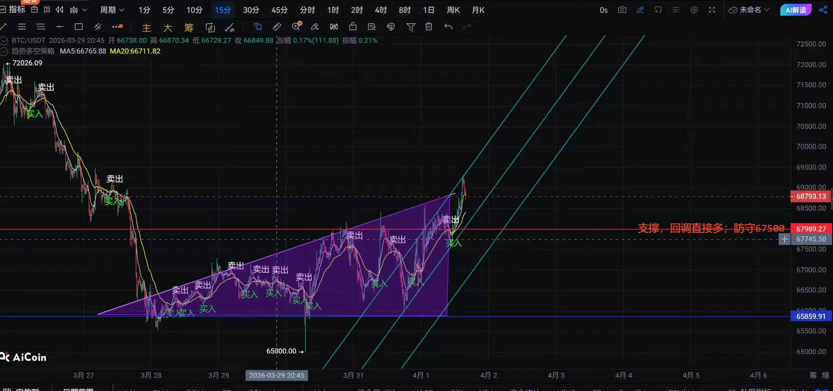
Task: Click the note edit icon
Action: click(x=372, y=27)
